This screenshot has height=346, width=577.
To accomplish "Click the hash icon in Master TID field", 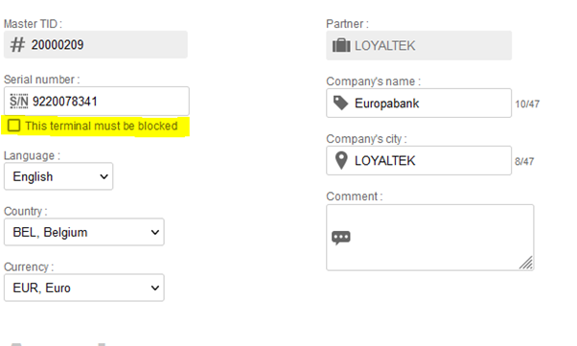I will pos(17,44).
